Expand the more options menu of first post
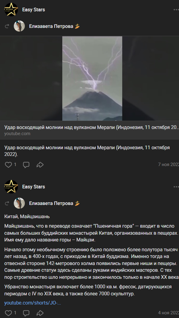 (x=176, y=10)
